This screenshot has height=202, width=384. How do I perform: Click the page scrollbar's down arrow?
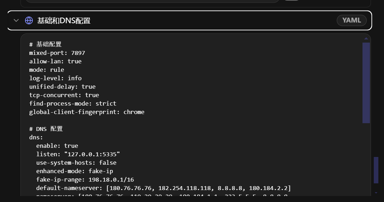[x=376, y=193]
